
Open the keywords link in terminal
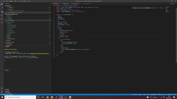coord(15,56)
